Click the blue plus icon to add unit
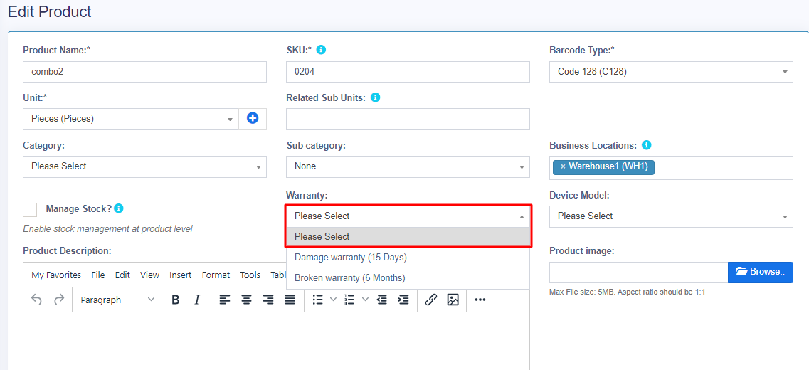Image resolution: width=809 pixels, height=370 pixels. click(x=253, y=119)
